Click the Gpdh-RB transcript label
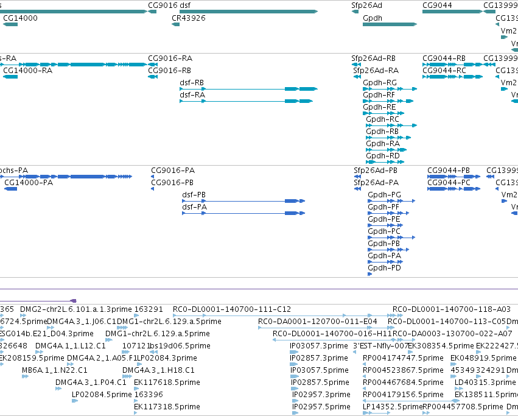The height and width of the screenshot is (416, 518). pos(382,132)
